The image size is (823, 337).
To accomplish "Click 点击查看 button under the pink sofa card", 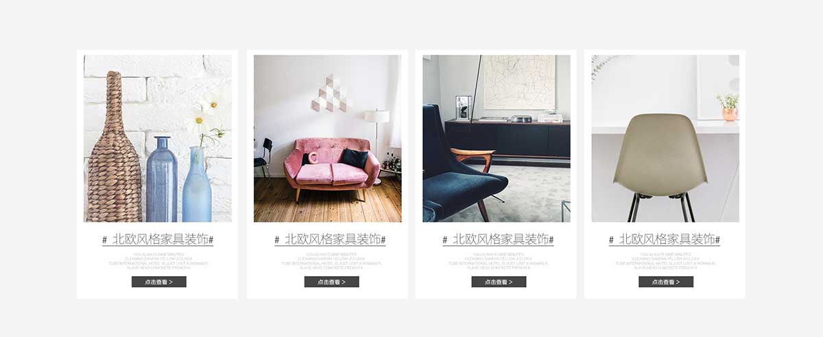I will (332, 282).
